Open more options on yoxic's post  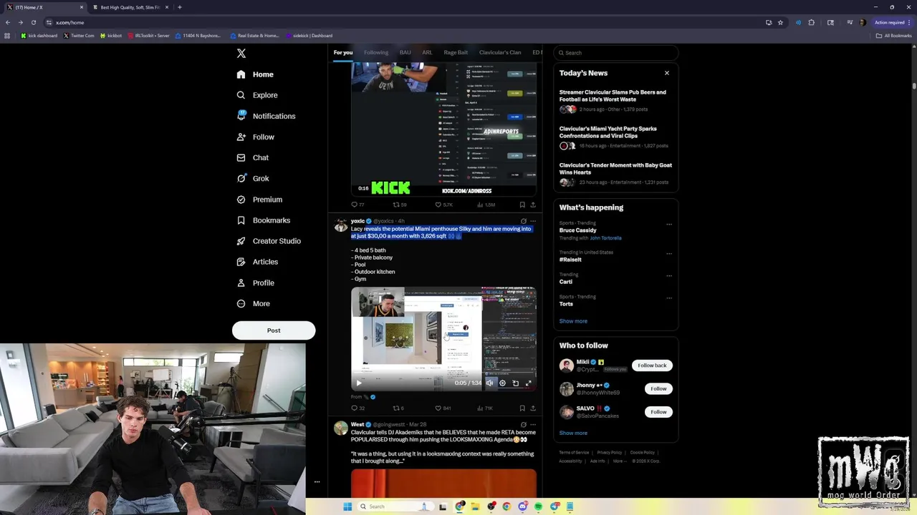pos(533,221)
